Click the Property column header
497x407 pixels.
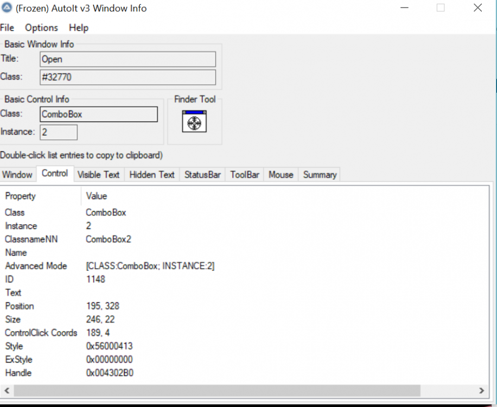click(x=41, y=196)
